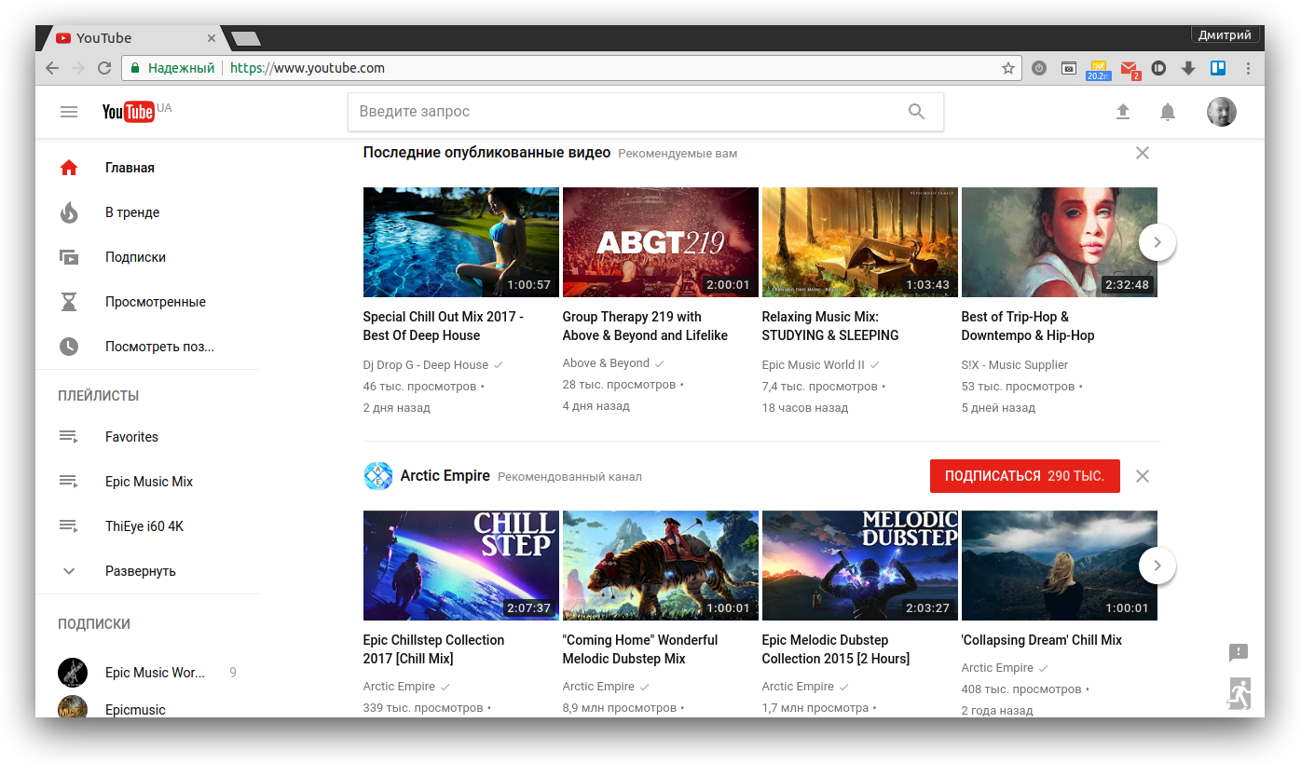Image resolution: width=1301 pixels, height=764 pixels.
Task: Click the running man exit icon
Action: pos(1239,694)
